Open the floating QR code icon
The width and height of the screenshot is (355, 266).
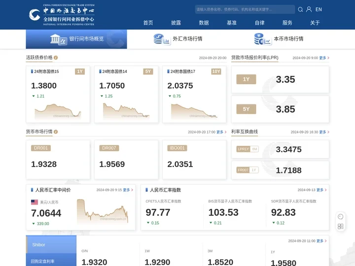pyautogui.click(x=340, y=227)
